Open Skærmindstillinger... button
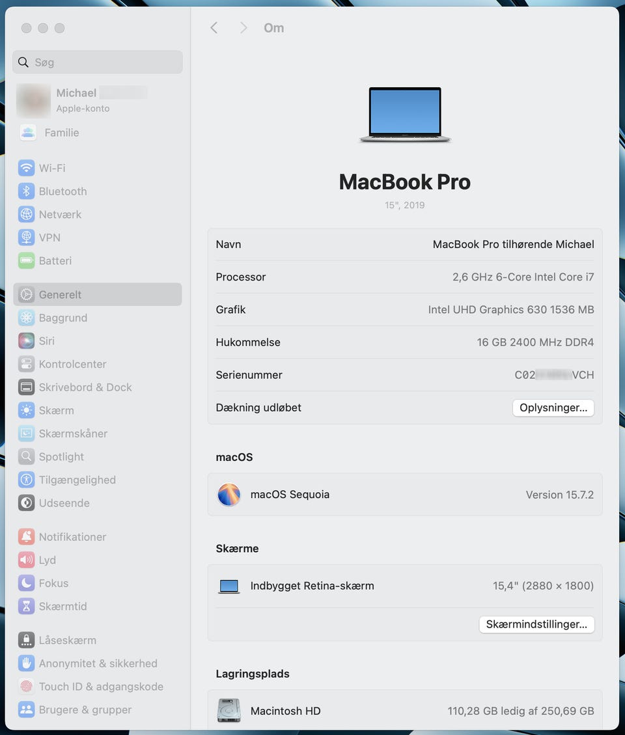 [536, 624]
